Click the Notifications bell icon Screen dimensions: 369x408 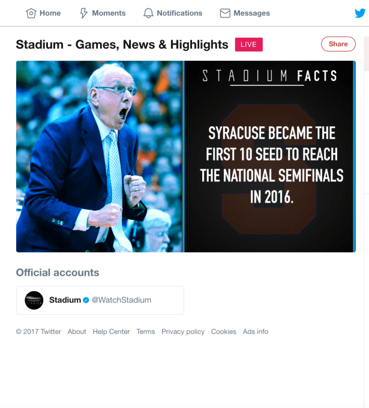(148, 13)
